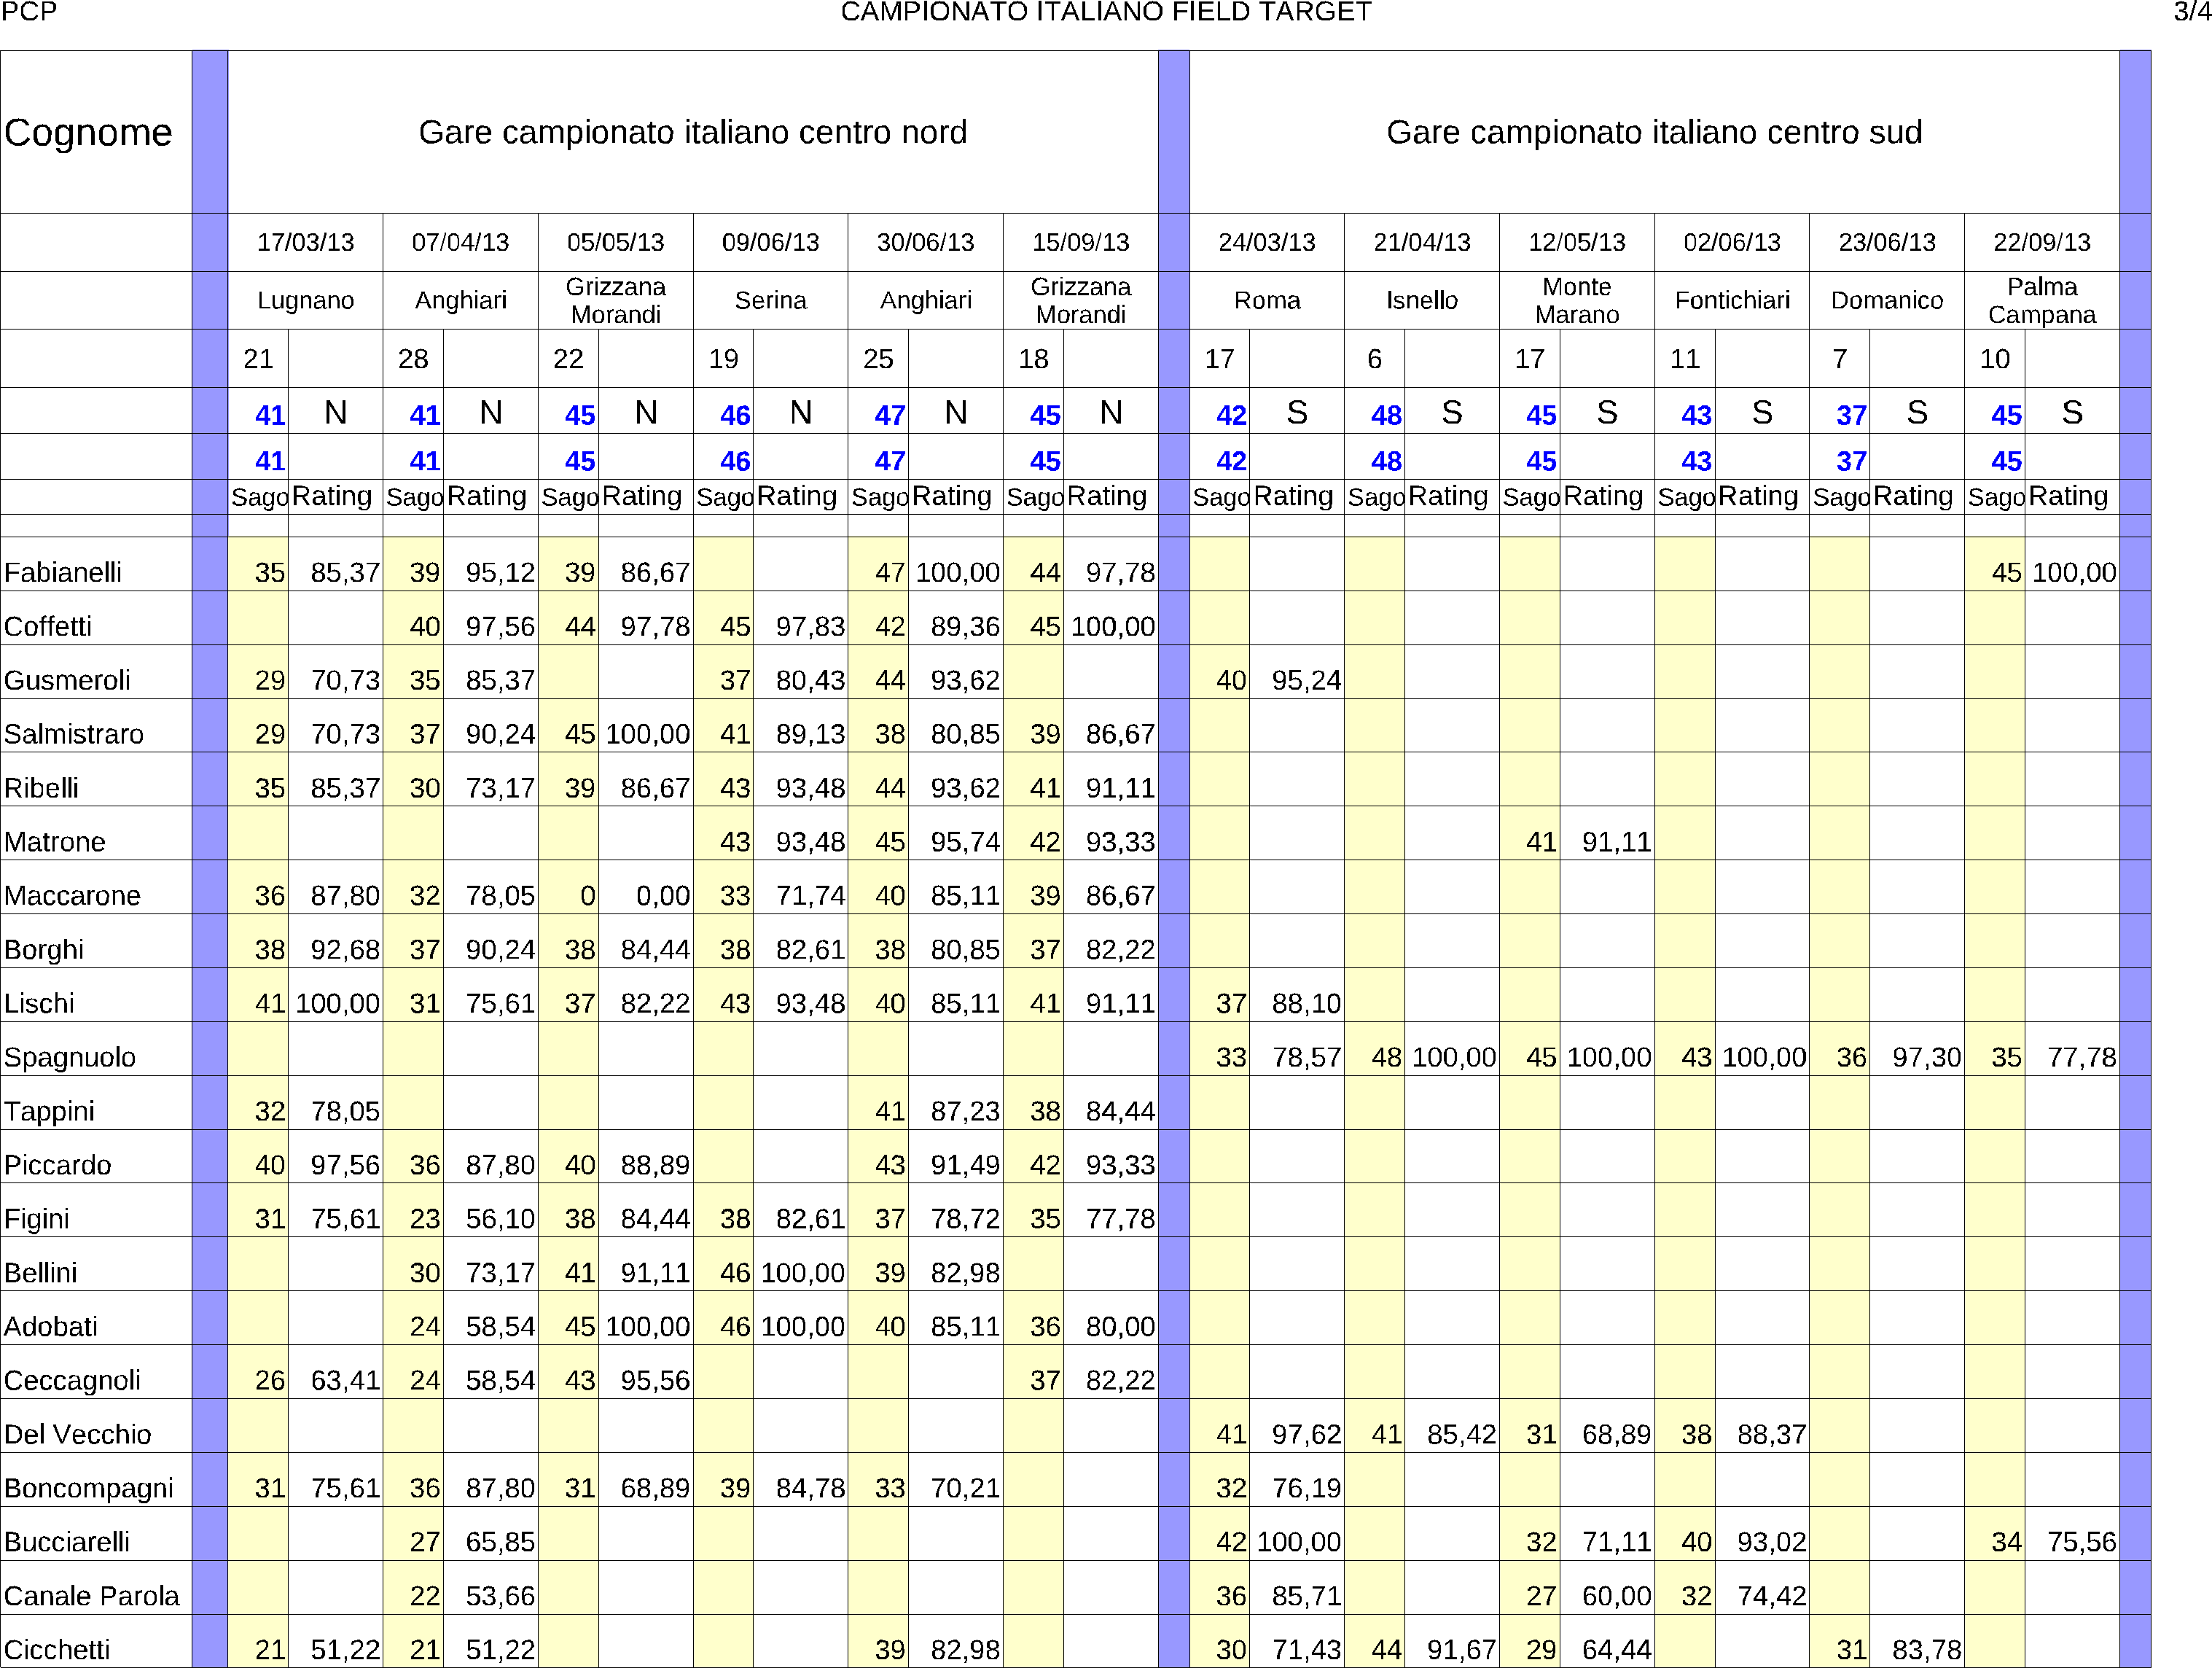Screen dimensions: 2212x1668
Task: Select the Bellini row name
Action: click(x=40, y=1273)
